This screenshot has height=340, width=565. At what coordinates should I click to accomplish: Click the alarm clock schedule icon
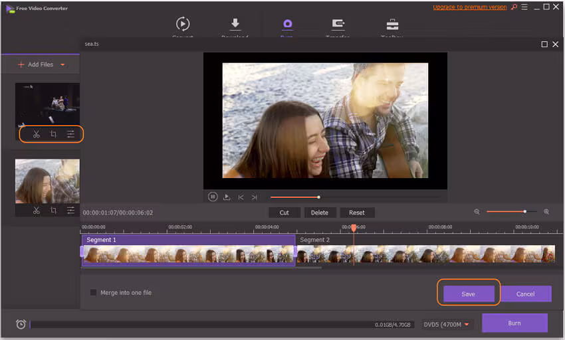(x=21, y=324)
